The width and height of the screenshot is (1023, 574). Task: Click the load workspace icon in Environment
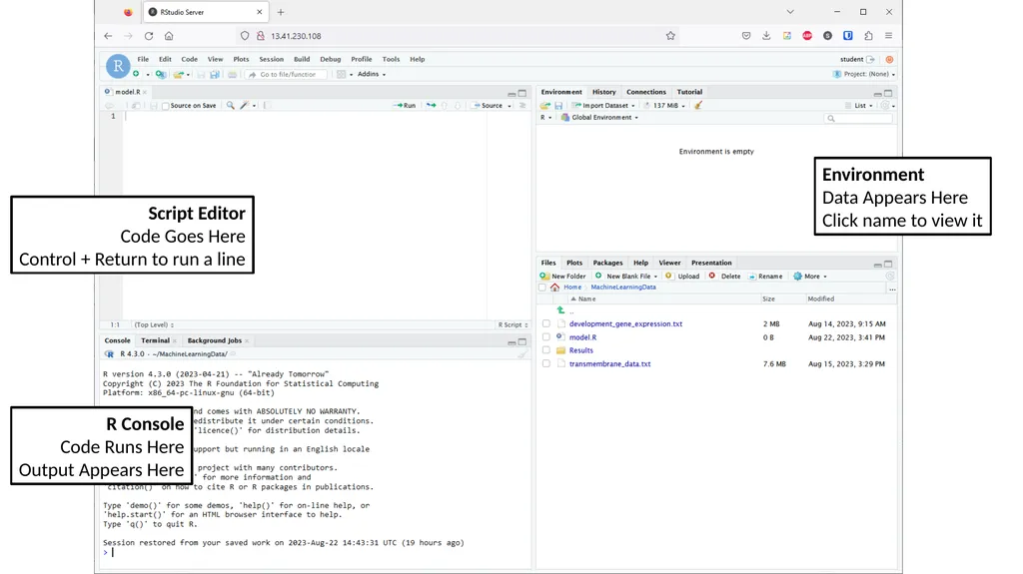coord(544,105)
